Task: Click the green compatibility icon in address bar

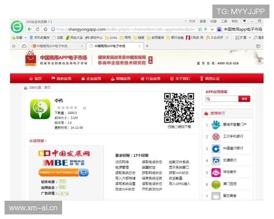Action: [x=200, y=29]
